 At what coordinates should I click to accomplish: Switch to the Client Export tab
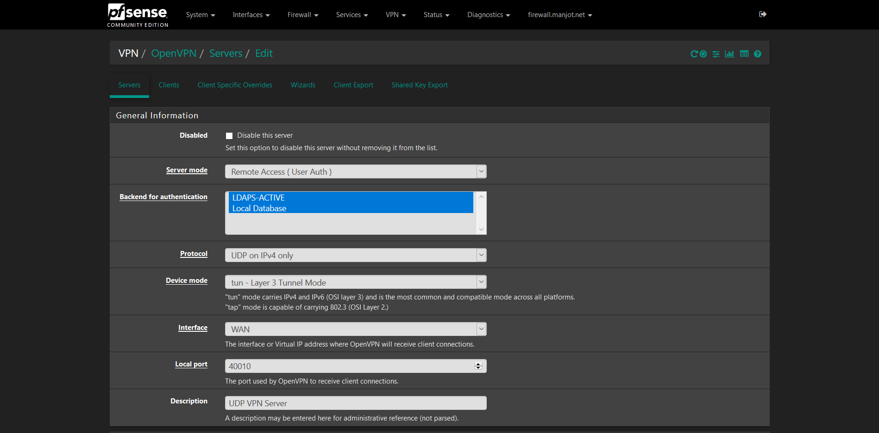pyautogui.click(x=353, y=85)
